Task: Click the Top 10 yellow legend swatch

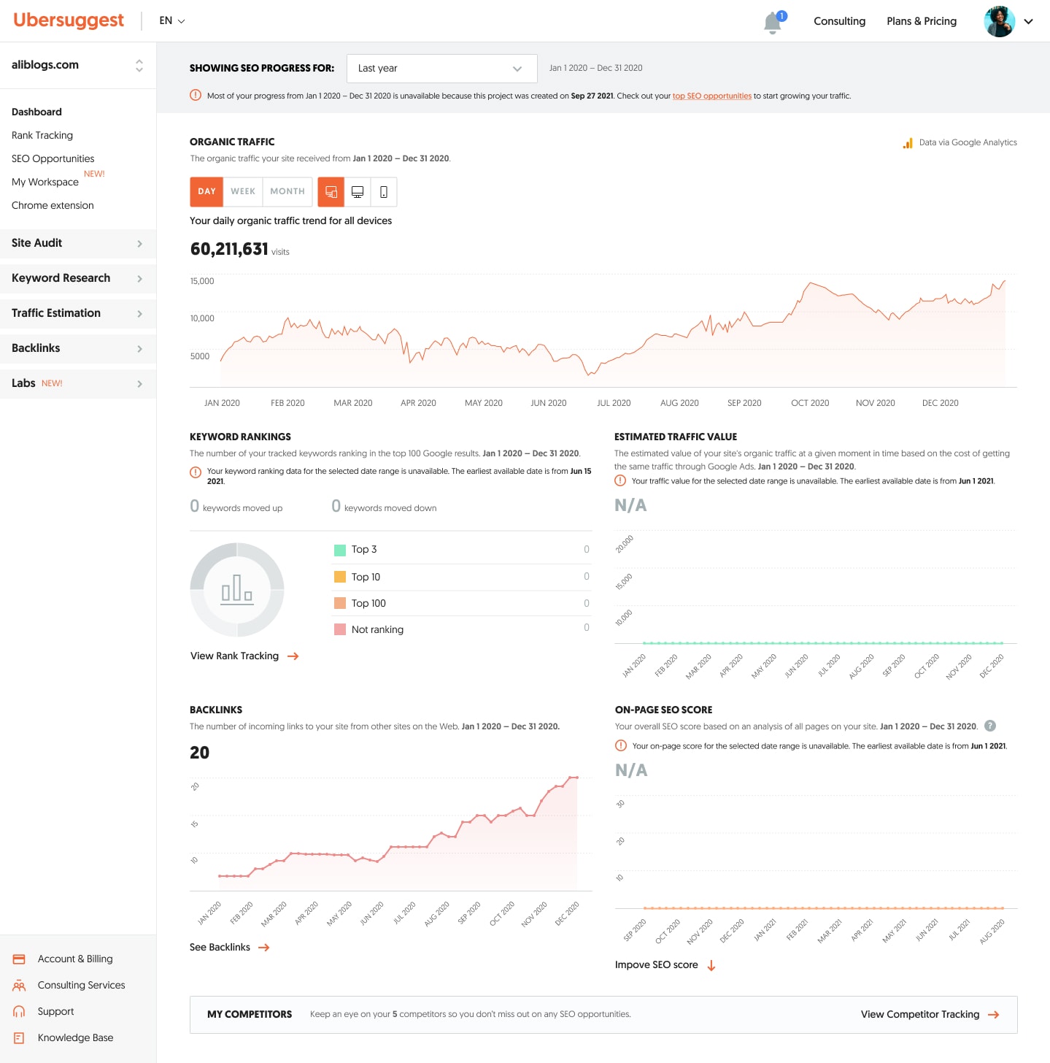Action: (x=340, y=577)
